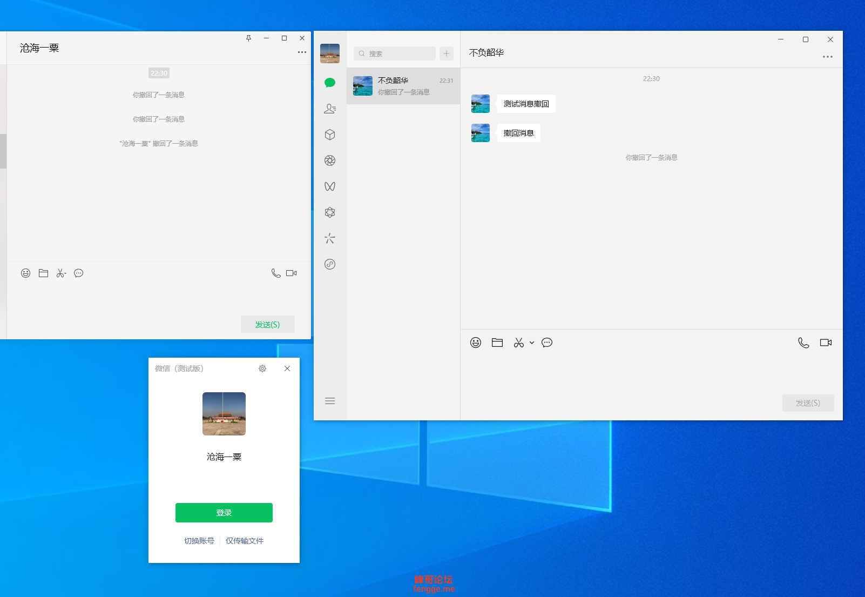865x597 pixels.
Task: Click the green 登录 login button
Action: [224, 513]
